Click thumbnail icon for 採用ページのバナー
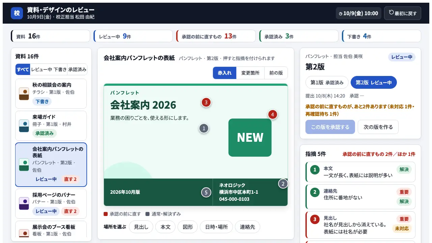The image size is (432, 243). 24,204
